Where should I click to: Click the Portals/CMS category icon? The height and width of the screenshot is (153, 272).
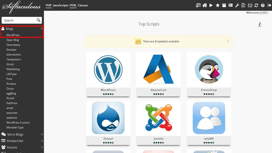point(3,141)
